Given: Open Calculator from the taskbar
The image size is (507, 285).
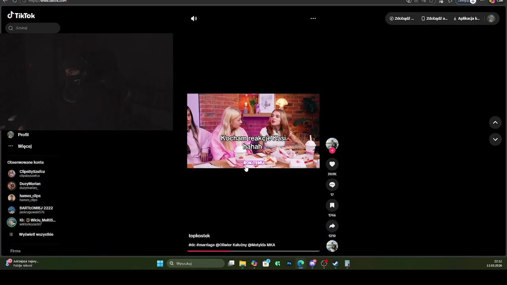Looking at the screenshot, I should pyautogui.click(x=347, y=264).
